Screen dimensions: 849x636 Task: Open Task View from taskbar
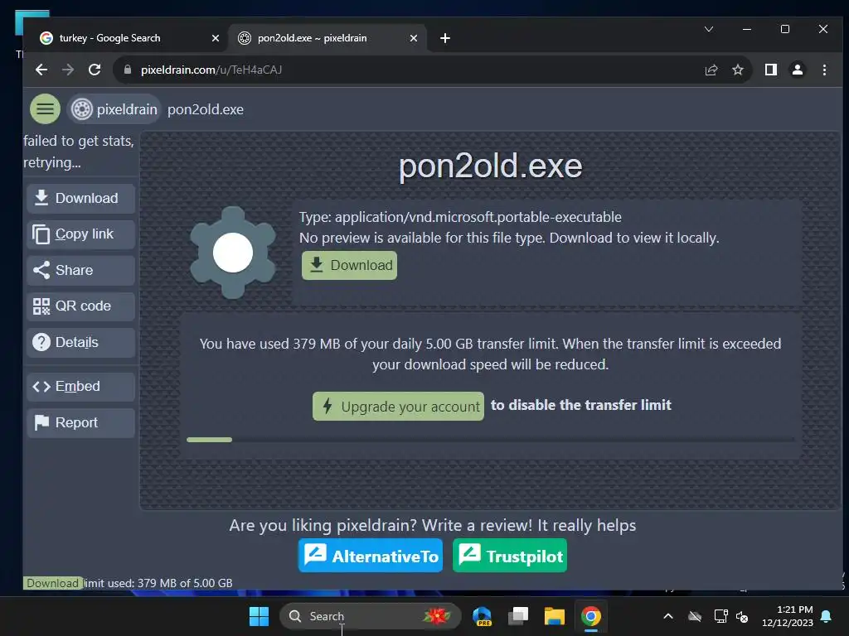click(518, 616)
